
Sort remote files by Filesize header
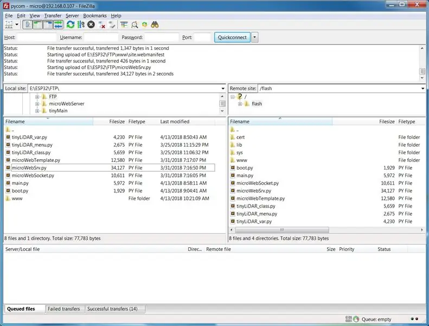click(364, 122)
